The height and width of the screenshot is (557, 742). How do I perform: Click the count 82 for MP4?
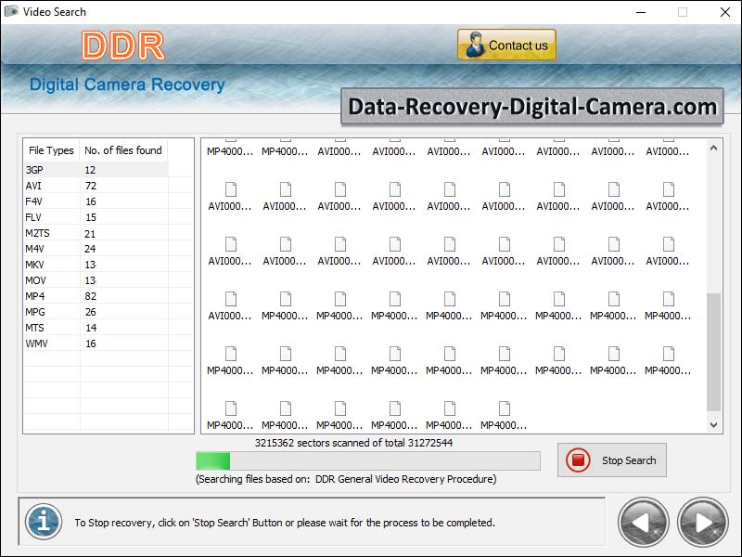(90, 296)
